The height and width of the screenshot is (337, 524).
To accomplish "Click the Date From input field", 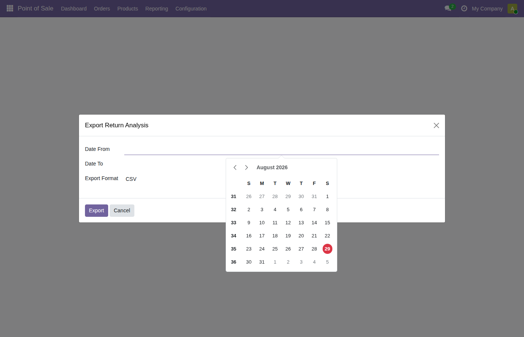I will (281, 149).
